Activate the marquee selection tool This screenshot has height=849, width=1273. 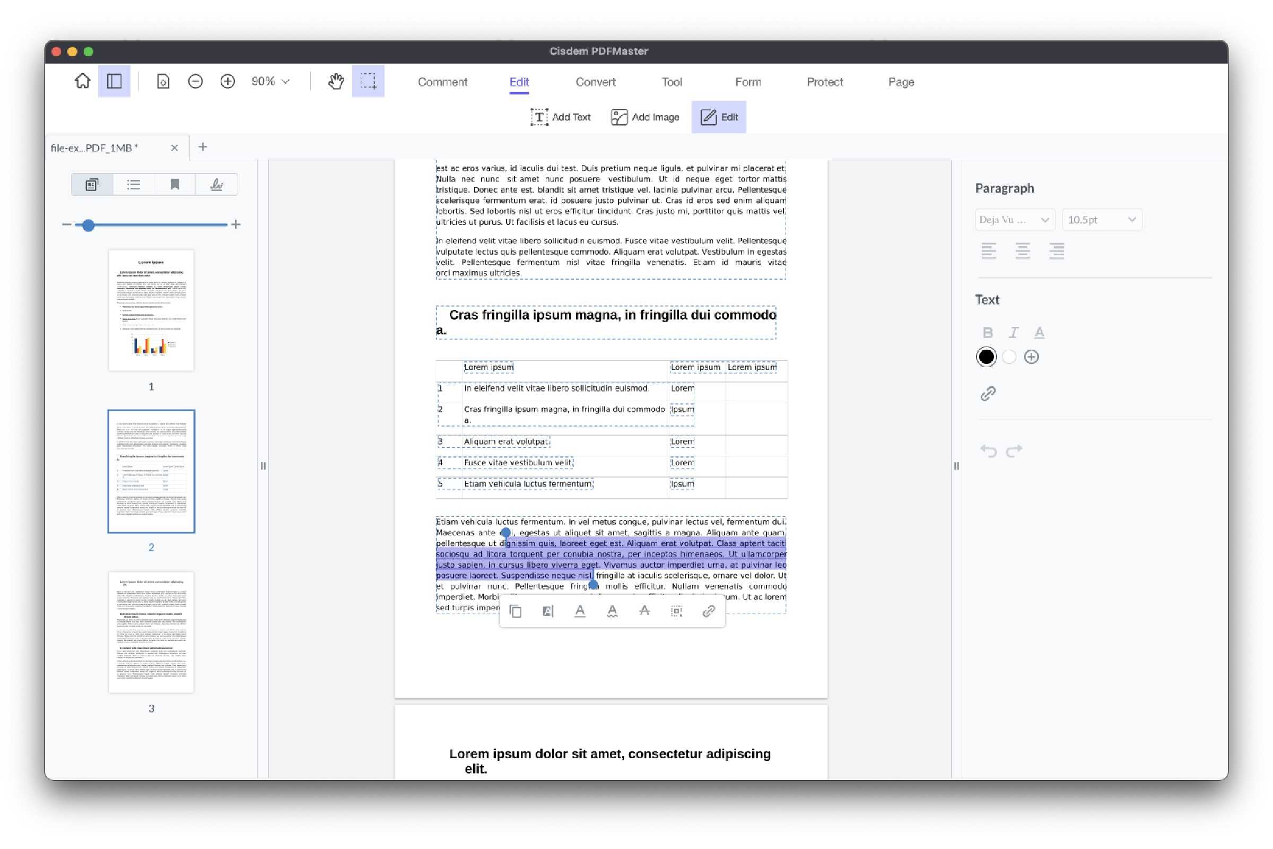[368, 81]
